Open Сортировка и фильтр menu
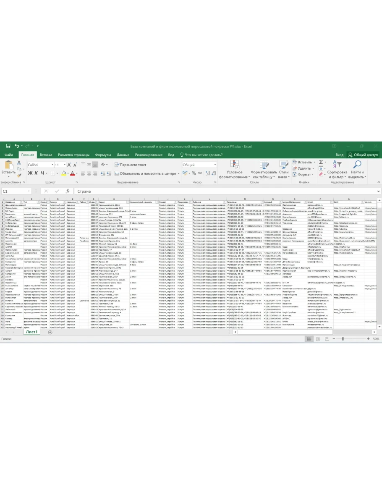The width and height of the screenshot is (382, 485). coord(337,170)
